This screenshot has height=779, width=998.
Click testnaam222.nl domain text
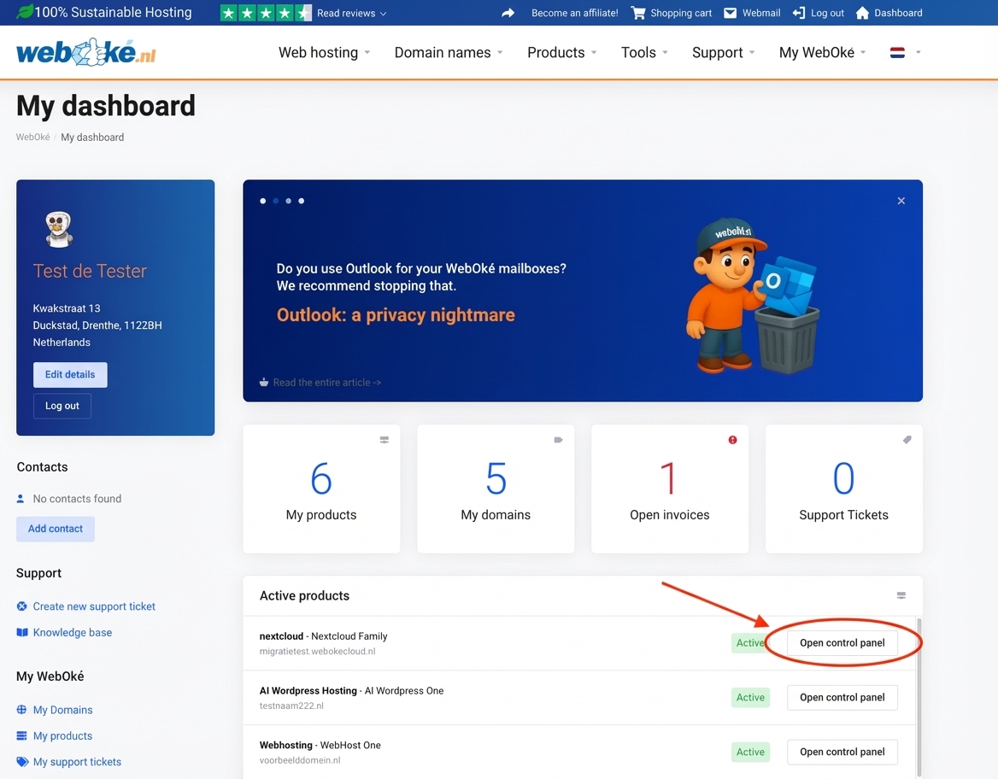tap(291, 706)
